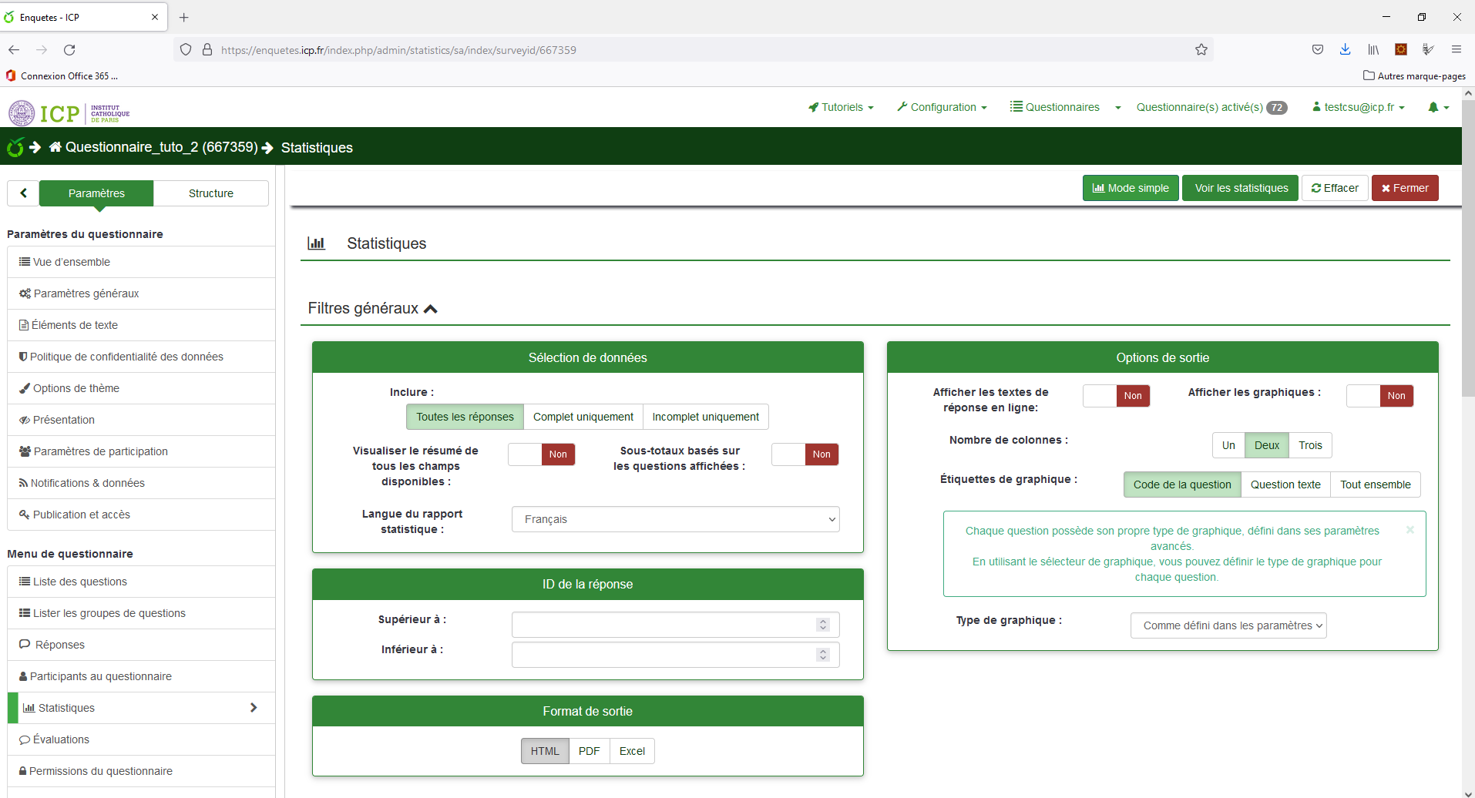
Task: Reload the page with the refresh icon
Action: point(69,50)
